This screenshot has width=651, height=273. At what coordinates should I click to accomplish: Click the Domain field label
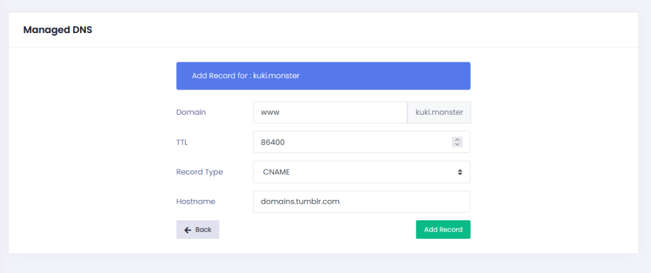click(x=191, y=112)
